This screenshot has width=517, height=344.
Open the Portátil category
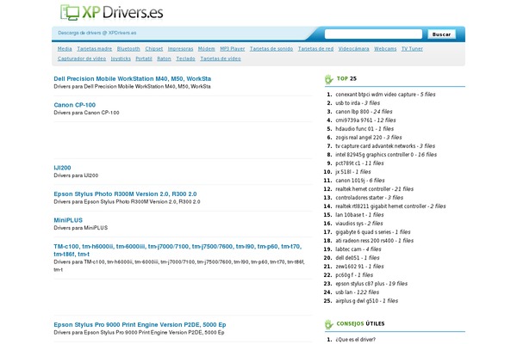coord(144,58)
